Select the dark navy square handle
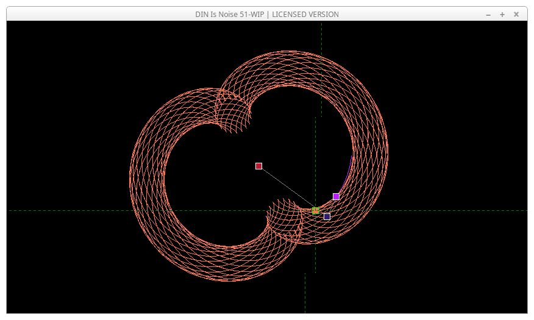The image size is (534, 320). [327, 216]
